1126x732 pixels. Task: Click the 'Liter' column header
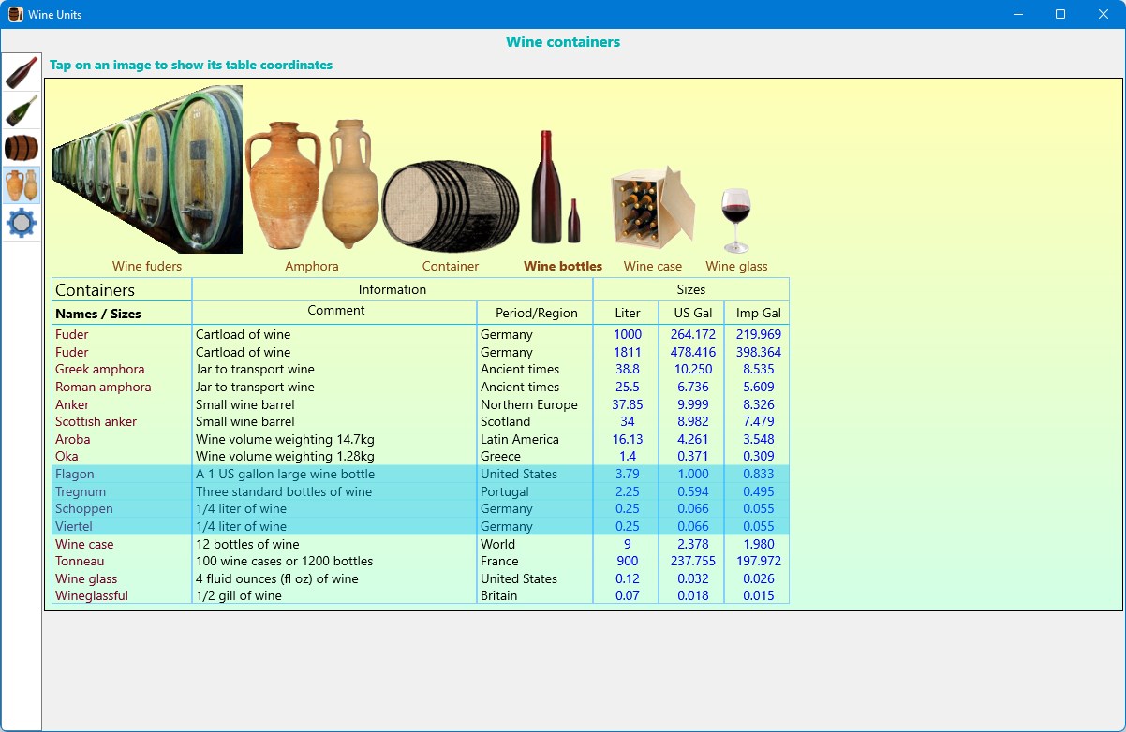click(628, 313)
